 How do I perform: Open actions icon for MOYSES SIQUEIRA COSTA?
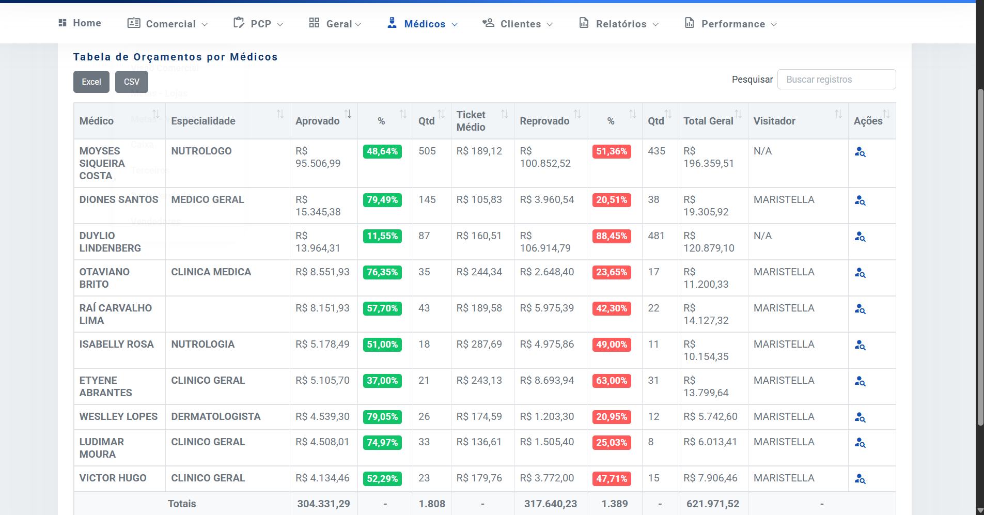860,152
